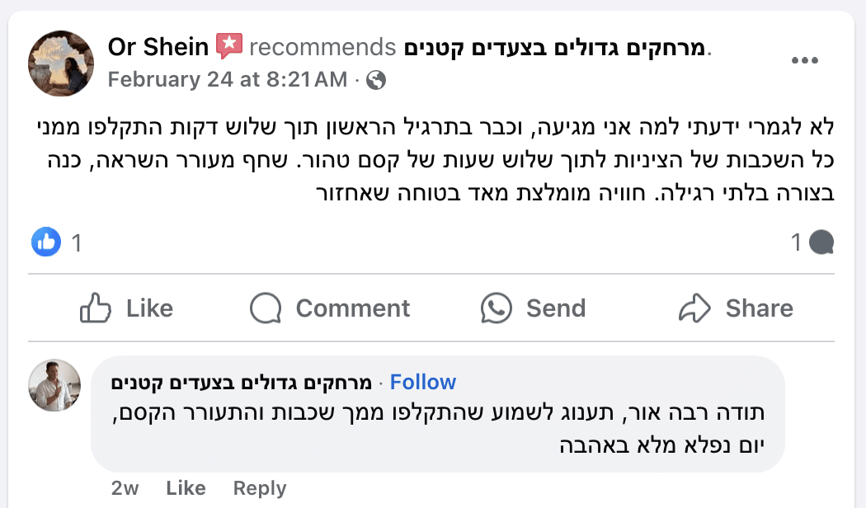View who reacted via the reaction count
Image resolution: width=866 pixels, height=508 pixels.
tap(77, 242)
